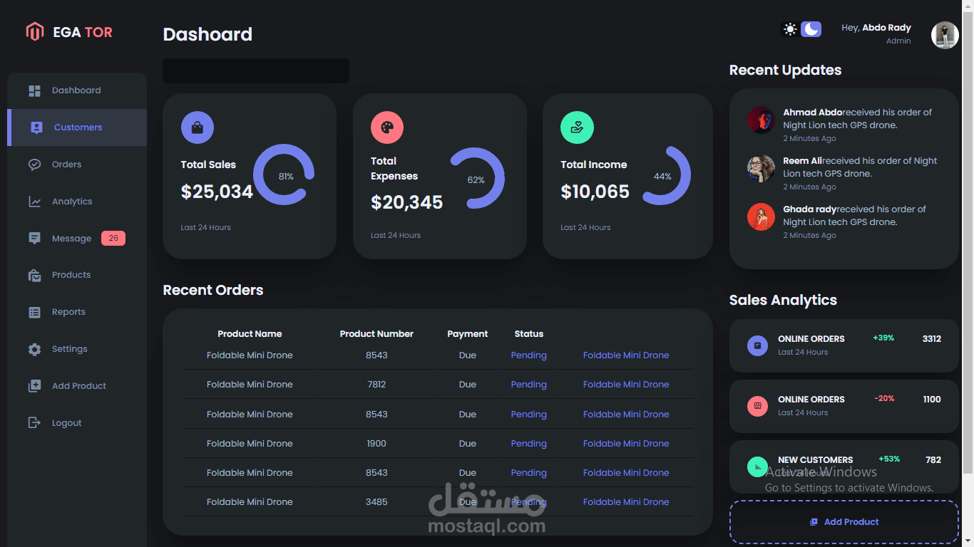The width and height of the screenshot is (974, 547).
Task: Click Pending status for product 1900
Action: pyautogui.click(x=528, y=444)
